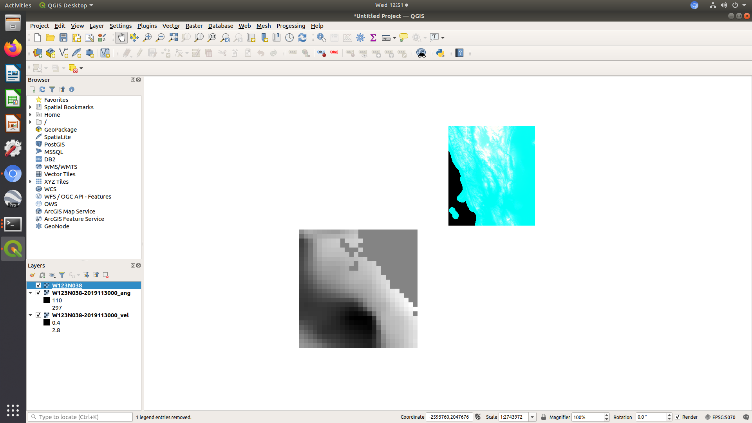This screenshot has height=423, width=752.
Task: Collapse the W123N038-2019113000_ang layer legend
Action: pyautogui.click(x=30, y=293)
